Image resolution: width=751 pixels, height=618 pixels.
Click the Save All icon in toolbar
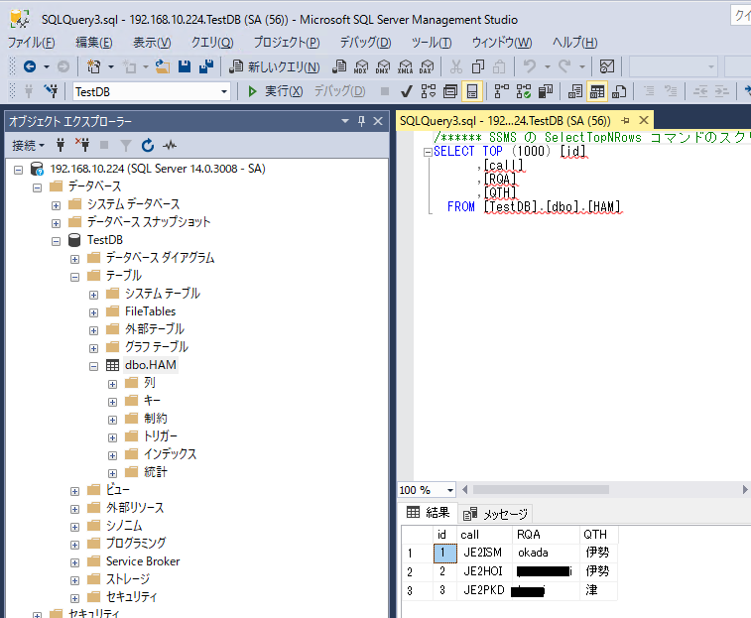click(206, 66)
